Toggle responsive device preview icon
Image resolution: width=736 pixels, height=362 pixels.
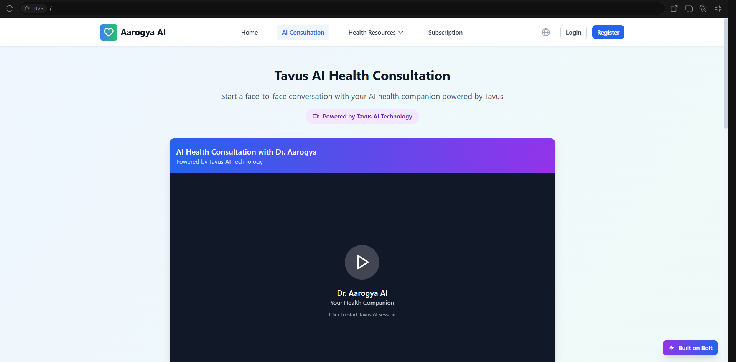(x=689, y=8)
